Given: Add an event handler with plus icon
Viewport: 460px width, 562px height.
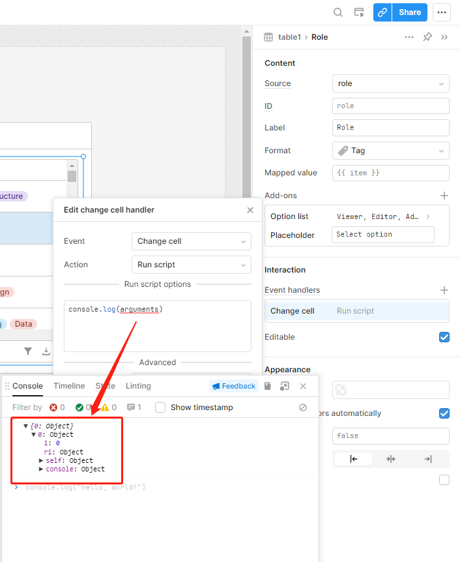Looking at the screenshot, I should (x=444, y=290).
